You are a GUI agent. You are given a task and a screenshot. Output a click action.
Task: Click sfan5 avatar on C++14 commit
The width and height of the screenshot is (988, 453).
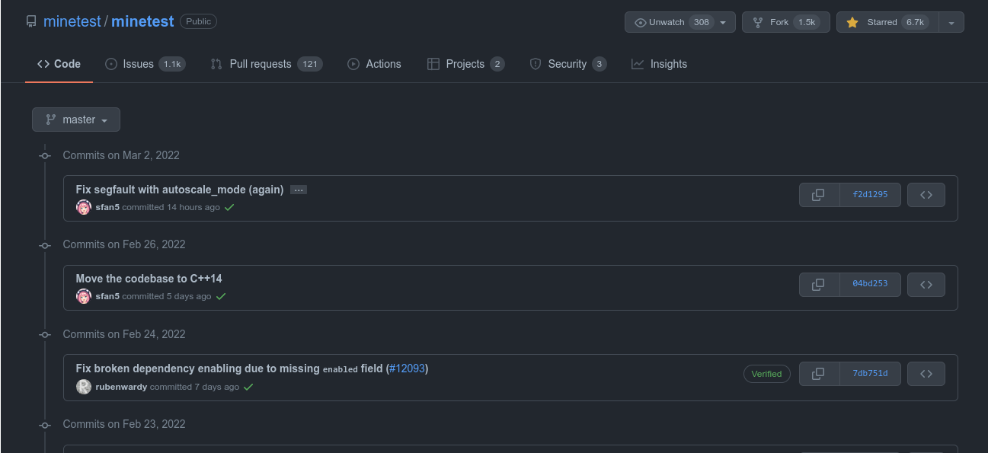84,296
